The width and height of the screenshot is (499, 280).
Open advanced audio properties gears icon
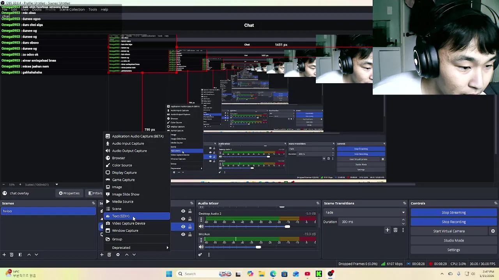(x=200, y=255)
